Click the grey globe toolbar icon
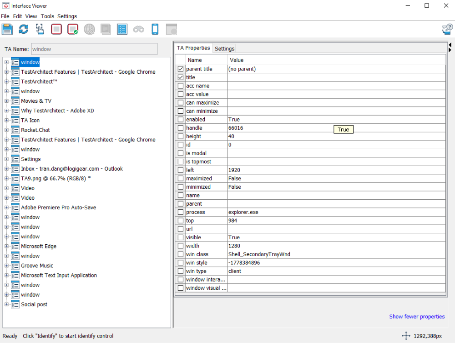This screenshot has height=343, width=455. (x=89, y=29)
